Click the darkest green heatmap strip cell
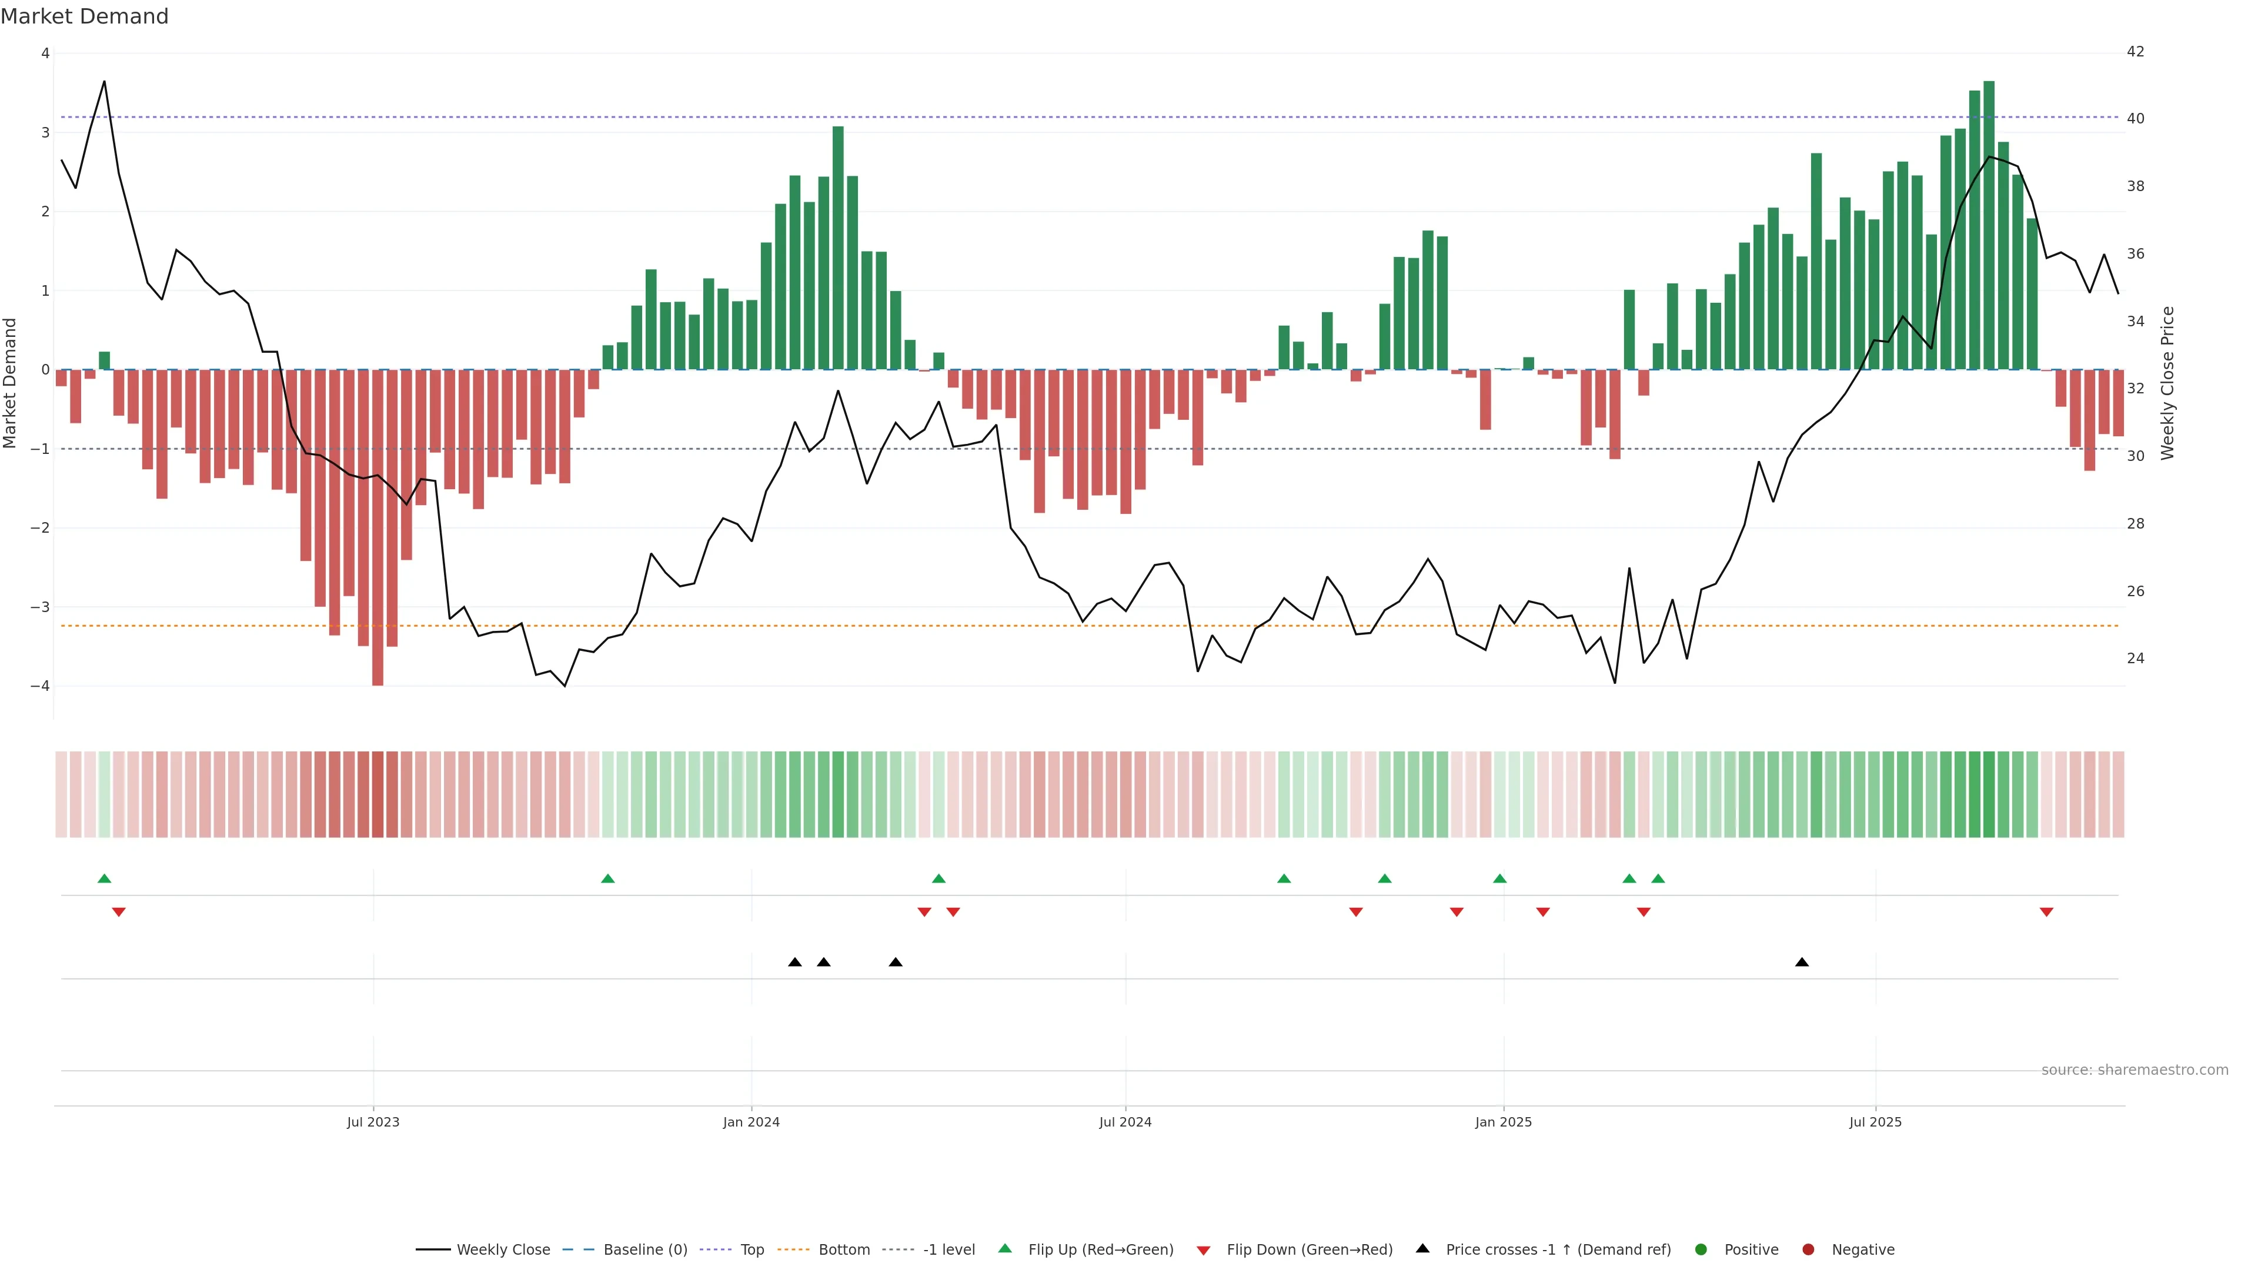This screenshot has width=2258, height=1270. coord(1989,794)
